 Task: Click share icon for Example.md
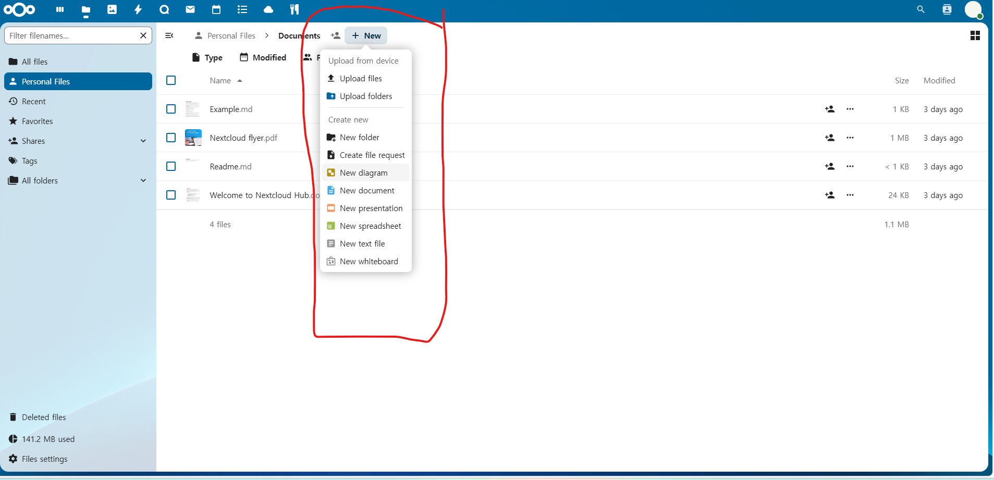pos(829,109)
